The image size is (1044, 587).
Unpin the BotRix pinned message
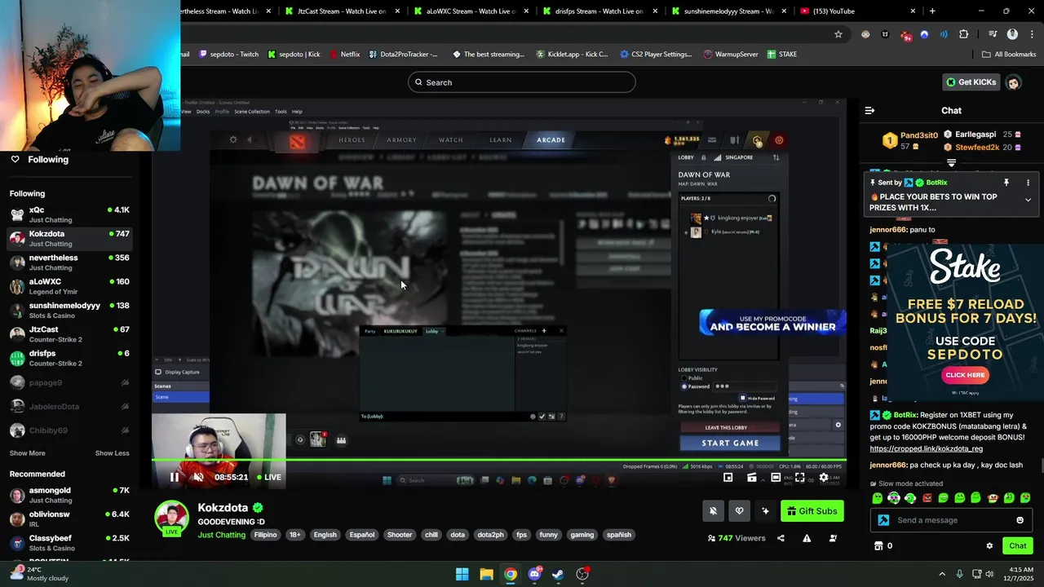[1006, 183]
